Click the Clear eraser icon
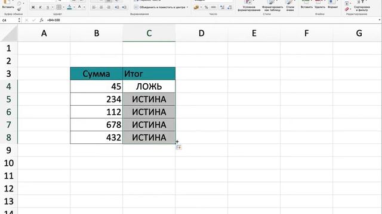 347,10
